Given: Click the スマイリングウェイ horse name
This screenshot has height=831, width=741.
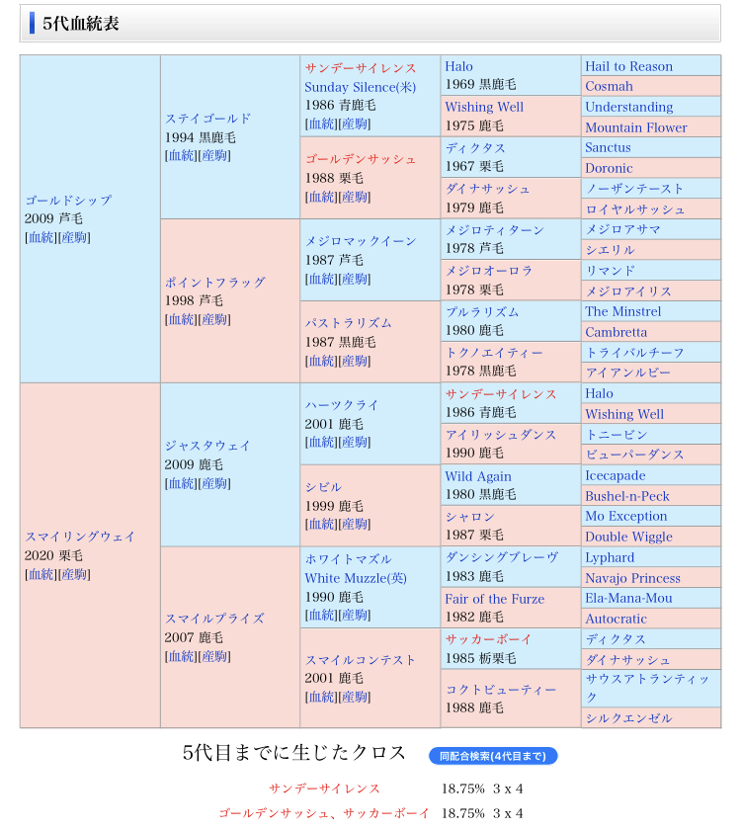Looking at the screenshot, I should point(80,537).
